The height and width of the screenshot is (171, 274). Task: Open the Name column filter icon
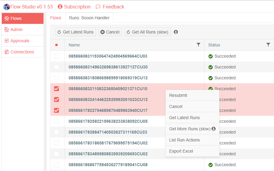pyautogui.click(x=198, y=45)
